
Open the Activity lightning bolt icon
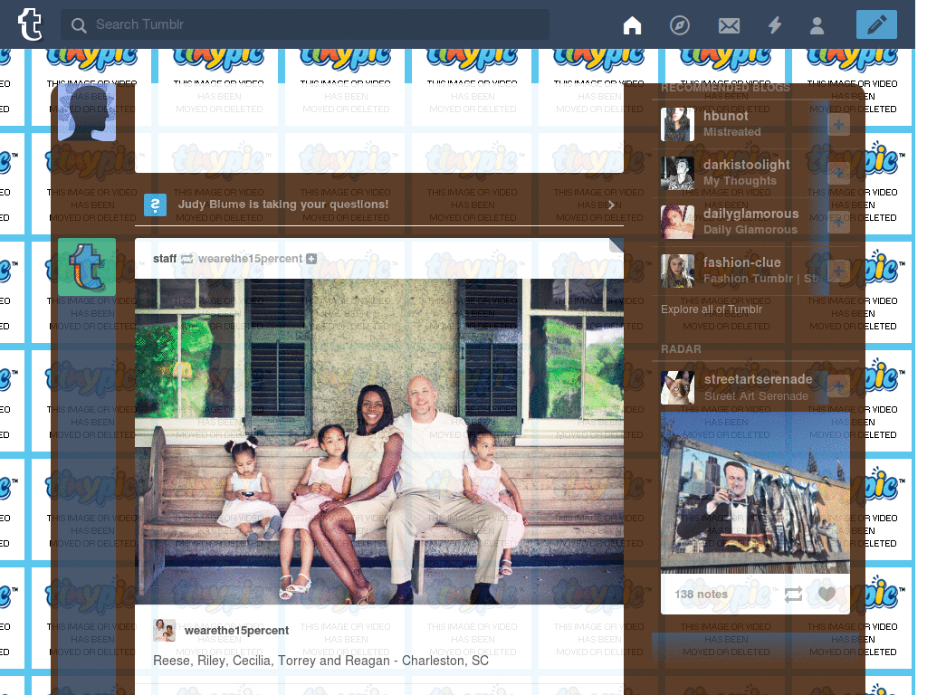(775, 24)
